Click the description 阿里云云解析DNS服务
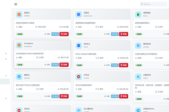Screen dimensions: 169x112 point(25,23)
